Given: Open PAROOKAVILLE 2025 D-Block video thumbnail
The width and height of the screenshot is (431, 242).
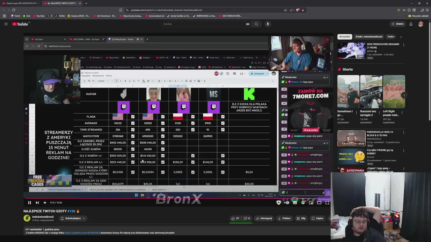Looking at the screenshot, I should (351, 138).
